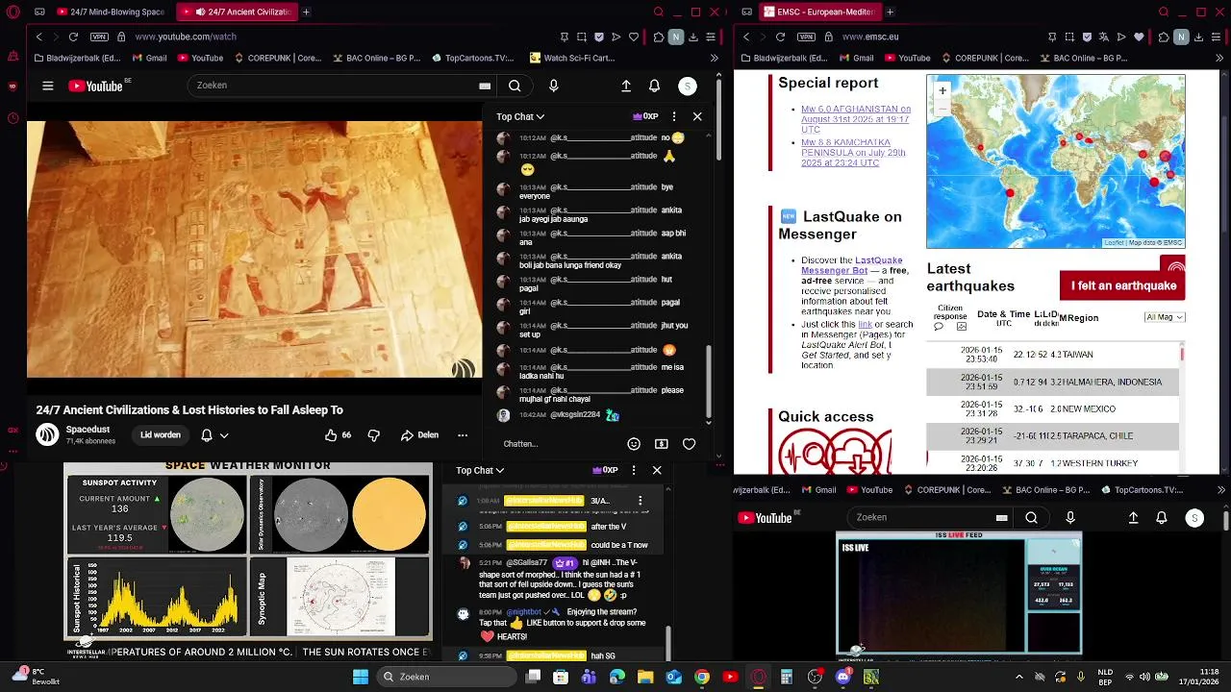Send a heart reaction in top chat
The image size is (1231, 692).
689,444
